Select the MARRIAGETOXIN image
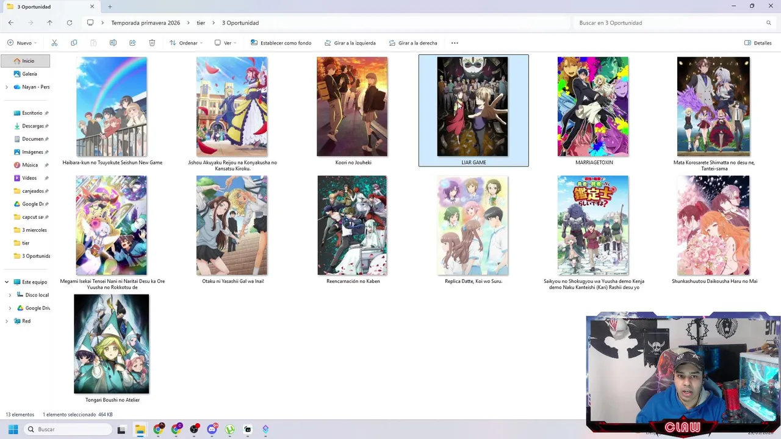The width and height of the screenshot is (781, 439). tap(592, 107)
